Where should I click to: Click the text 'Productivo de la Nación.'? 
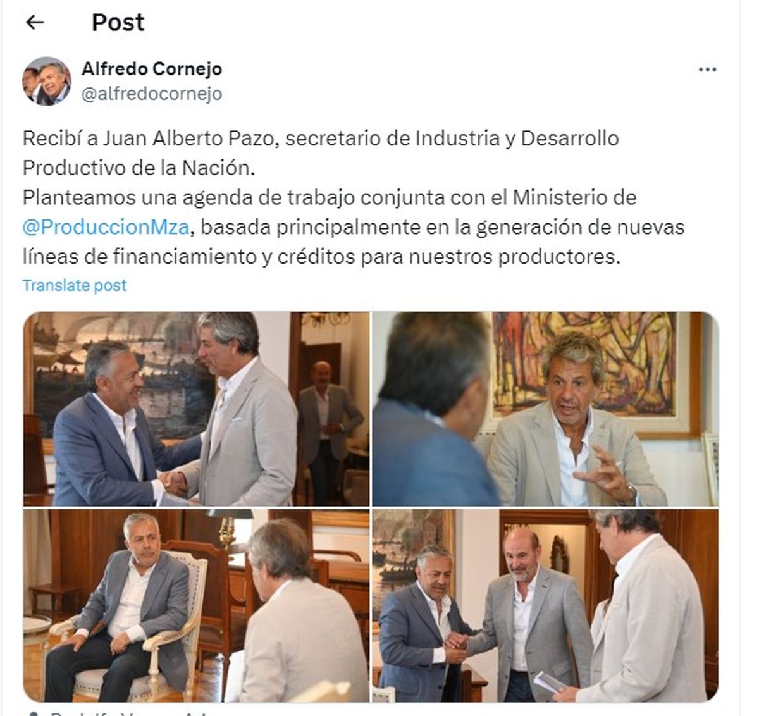(139, 168)
